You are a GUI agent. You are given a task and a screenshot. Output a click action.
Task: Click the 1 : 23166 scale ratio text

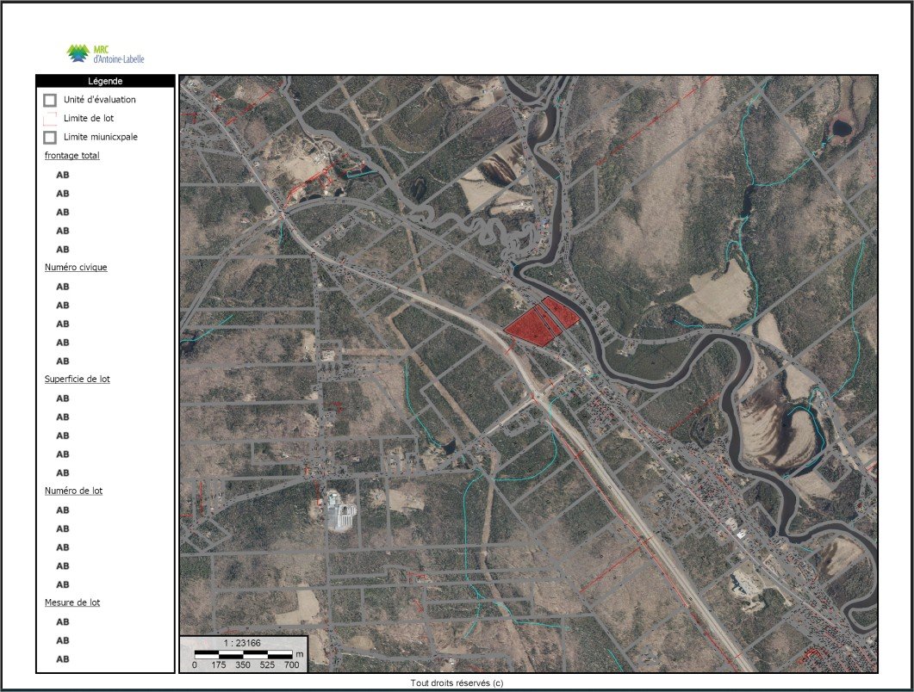pyautogui.click(x=243, y=643)
